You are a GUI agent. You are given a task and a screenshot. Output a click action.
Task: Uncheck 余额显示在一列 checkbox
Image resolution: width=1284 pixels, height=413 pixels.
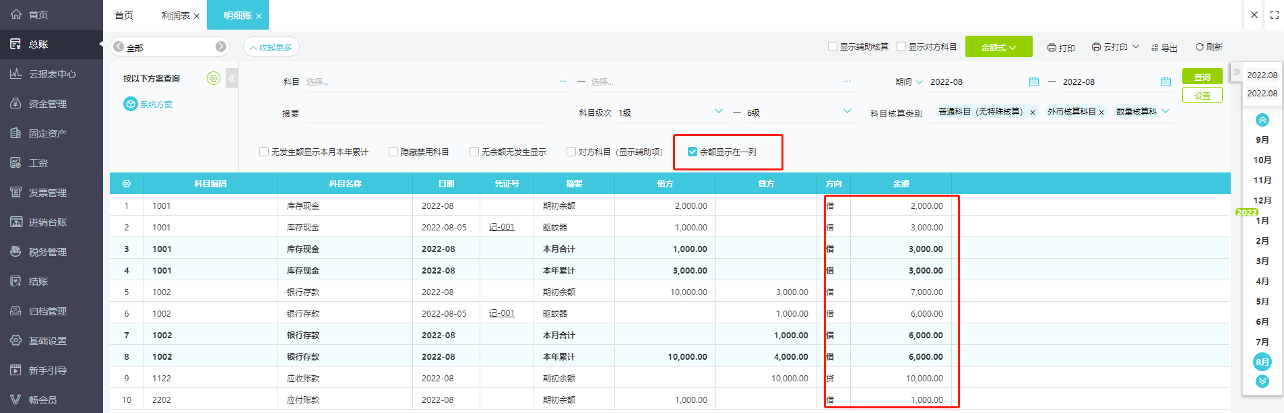[x=693, y=152]
